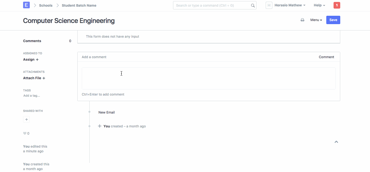This screenshot has height=172, width=370.
Task: Click the Save button
Action: pyautogui.click(x=333, y=20)
